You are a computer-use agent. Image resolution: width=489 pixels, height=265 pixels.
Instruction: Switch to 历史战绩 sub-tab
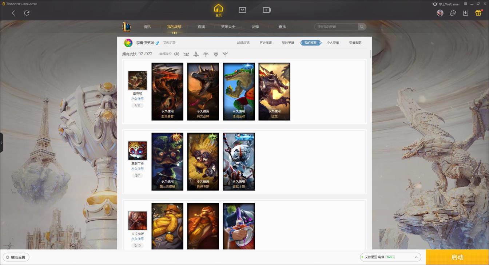click(x=266, y=43)
